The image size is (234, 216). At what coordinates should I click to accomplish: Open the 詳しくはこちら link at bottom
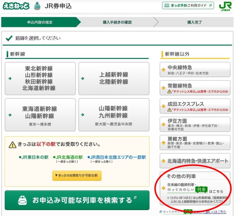pyautogui.click(x=216, y=212)
